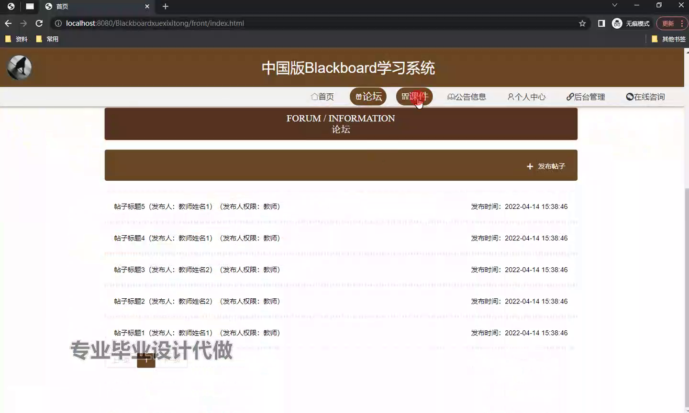The height and width of the screenshot is (413, 689).
Task: Open post 帖子标题2 by 教师姓名2
Action: pyautogui.click(x=341, y=301)
